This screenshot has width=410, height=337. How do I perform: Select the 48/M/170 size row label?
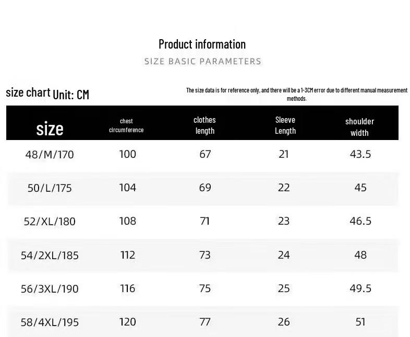(x=50, y=155)
